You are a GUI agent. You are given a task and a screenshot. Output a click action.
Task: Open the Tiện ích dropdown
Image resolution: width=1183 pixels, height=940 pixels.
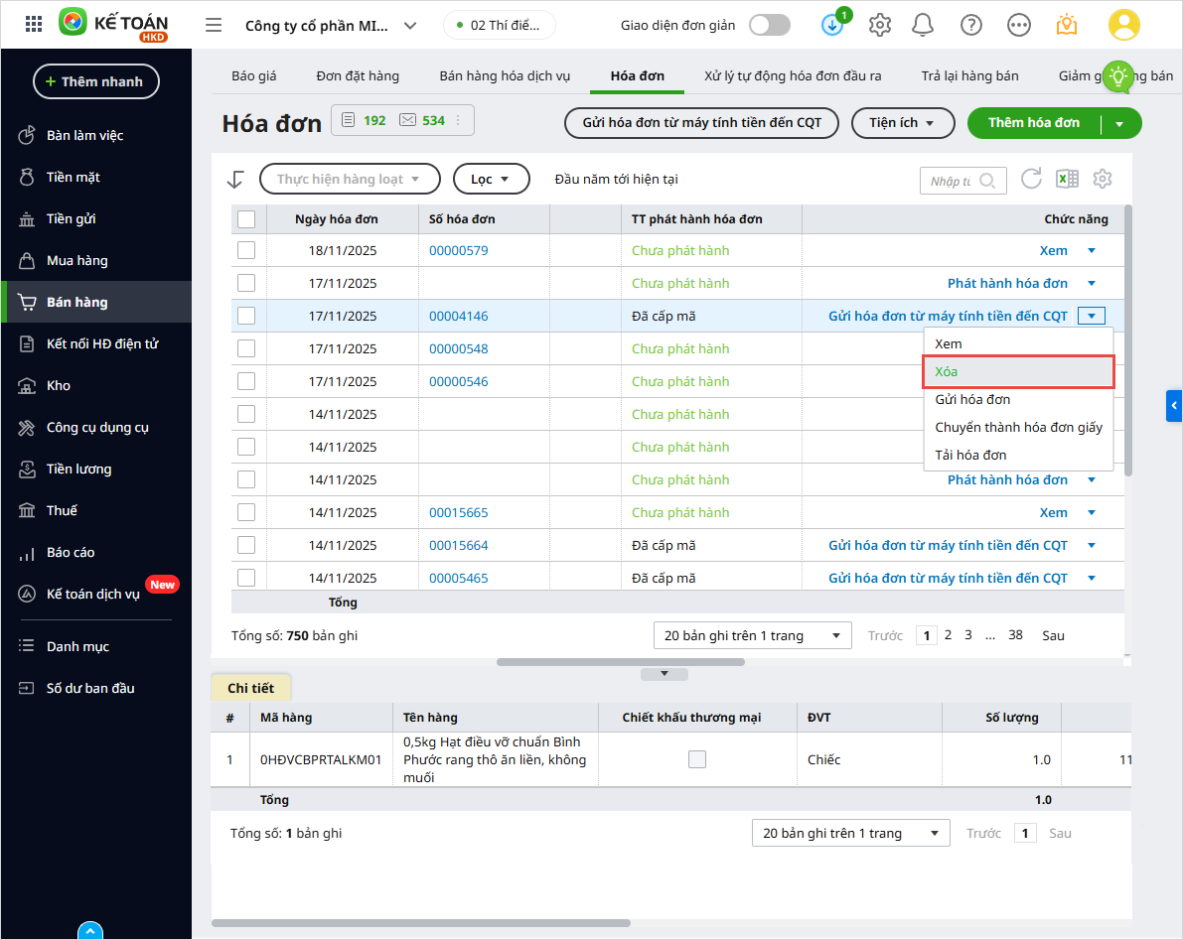pos(901,123)
